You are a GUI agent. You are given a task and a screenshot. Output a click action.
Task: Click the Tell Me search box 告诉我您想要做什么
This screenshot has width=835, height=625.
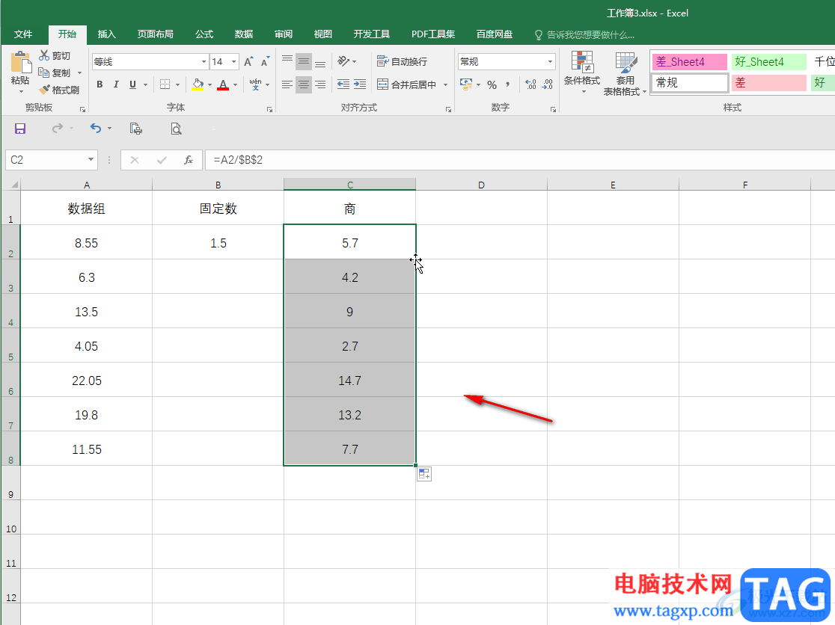click(584, 34)
